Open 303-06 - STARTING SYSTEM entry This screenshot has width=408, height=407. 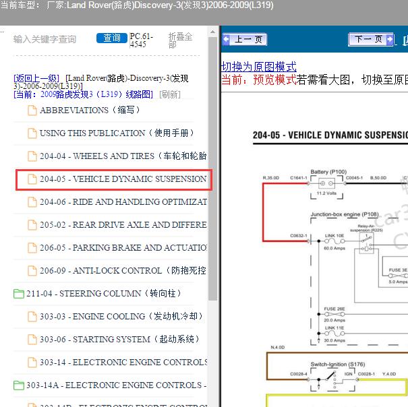(x=119, y=339)
